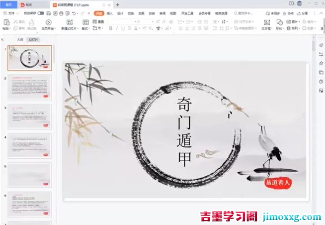Expand the slide layout dropdown
The width and height of the screenshot is (325, 225).
tap(85, 28)
